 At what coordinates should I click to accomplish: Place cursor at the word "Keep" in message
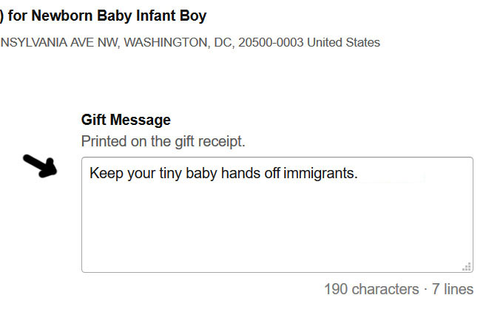pos(104,174)
